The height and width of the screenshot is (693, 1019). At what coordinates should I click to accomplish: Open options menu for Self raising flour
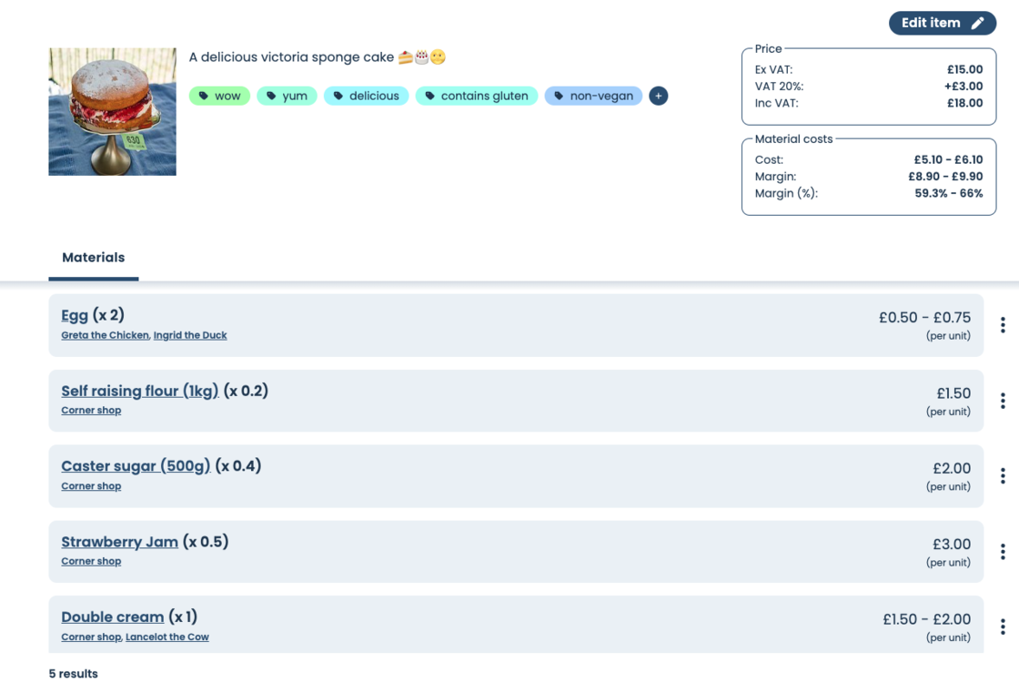(x=1003, y=401)
